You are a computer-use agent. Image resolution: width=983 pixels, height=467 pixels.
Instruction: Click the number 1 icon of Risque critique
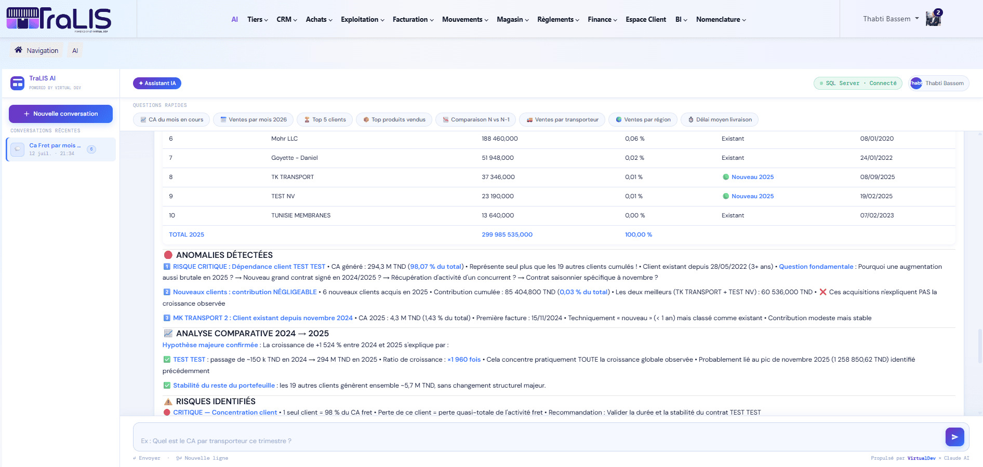tap(167, 266)
